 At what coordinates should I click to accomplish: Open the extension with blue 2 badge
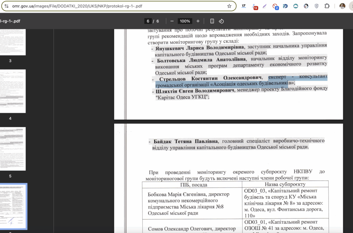275,7
